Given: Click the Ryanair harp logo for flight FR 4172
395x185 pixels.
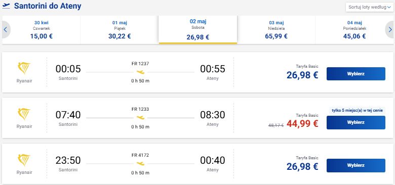Looking at the screenshot, I should (x=24, y=160).
